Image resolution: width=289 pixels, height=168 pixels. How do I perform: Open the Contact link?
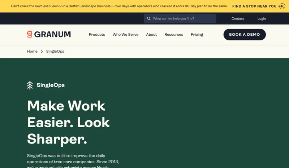pyautogui.click(x=238, y=19)
